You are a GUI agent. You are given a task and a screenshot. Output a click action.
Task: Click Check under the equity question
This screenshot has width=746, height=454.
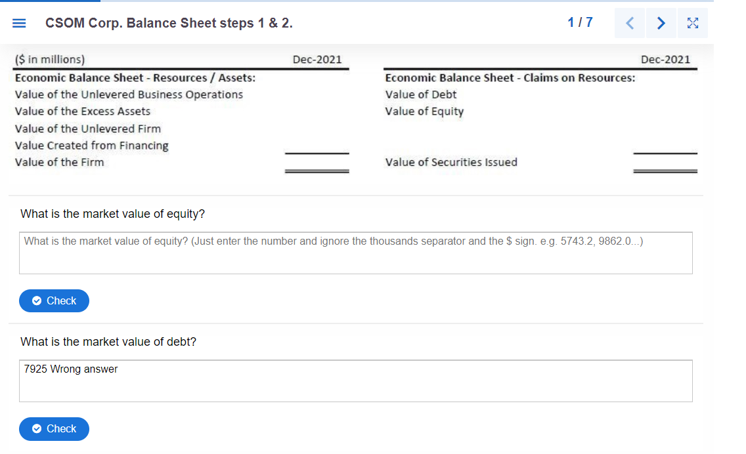point(54,300)
